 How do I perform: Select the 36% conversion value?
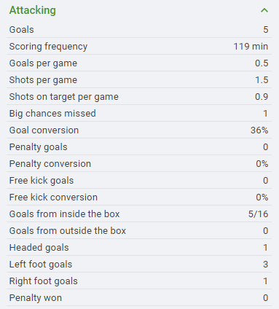[x=259, y=130]
